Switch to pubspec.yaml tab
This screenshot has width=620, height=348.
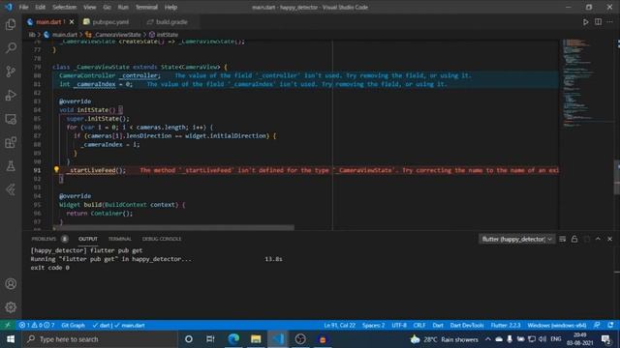107,22
